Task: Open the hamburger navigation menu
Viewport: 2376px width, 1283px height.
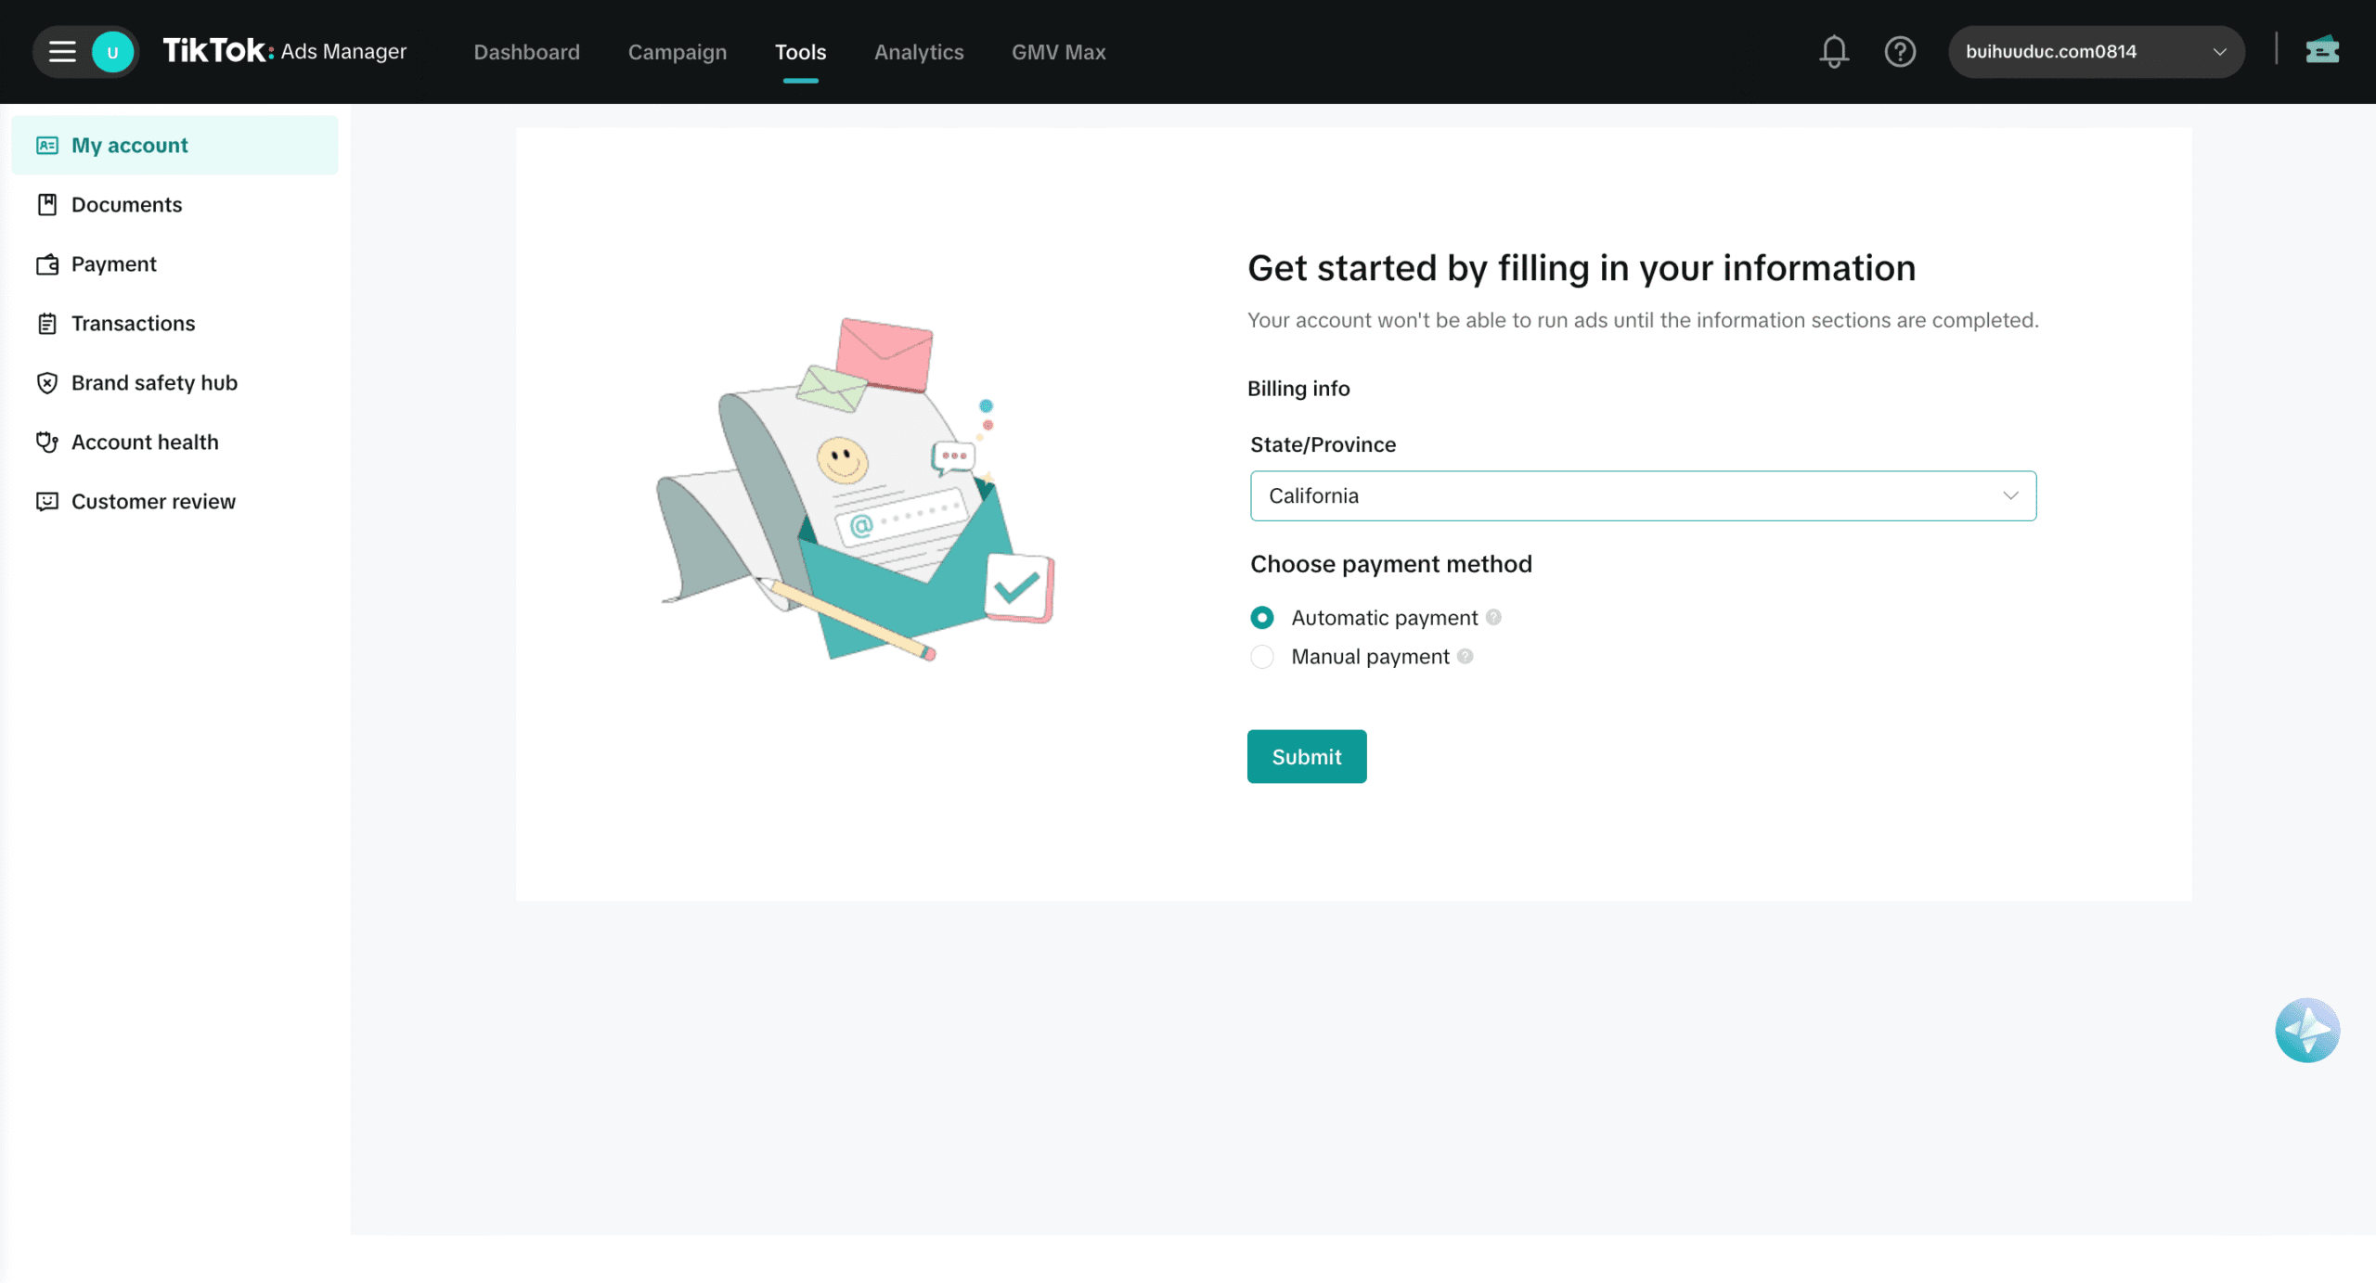Action: point(62,52)
